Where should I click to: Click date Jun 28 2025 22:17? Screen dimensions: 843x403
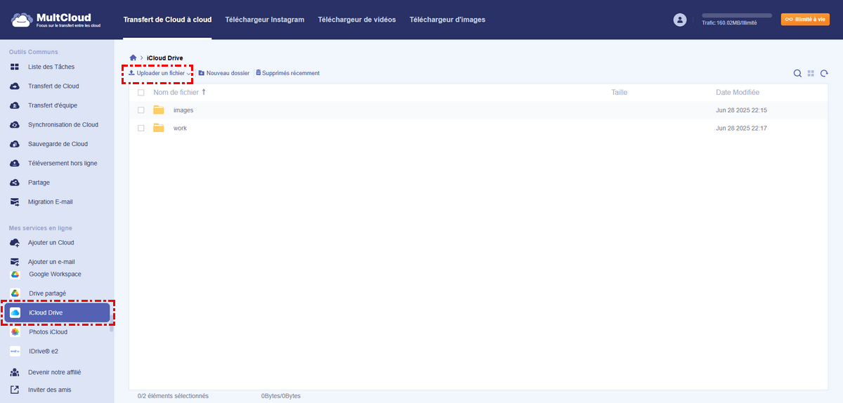[741, 128]
